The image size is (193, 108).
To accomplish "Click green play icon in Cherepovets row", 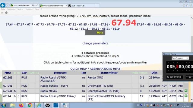I will pyautogui.click(x=186, y=91).
